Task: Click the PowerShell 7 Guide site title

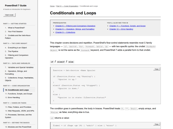Action: click(16, 6)
